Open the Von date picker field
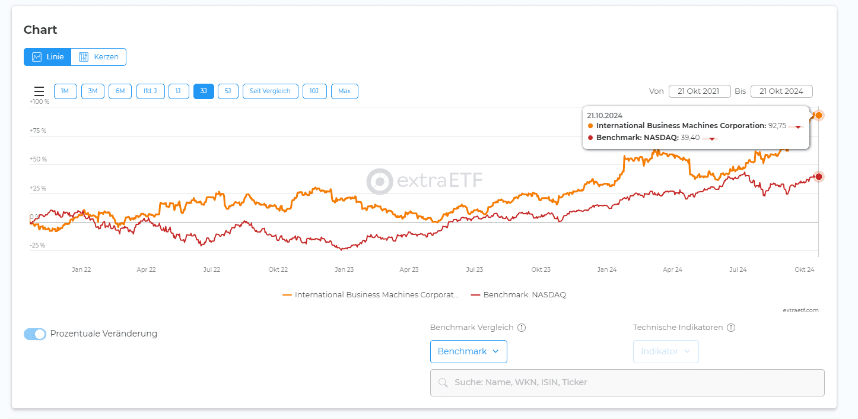The height and width of the screenshot is (419, 858). [x=698, y=91]
